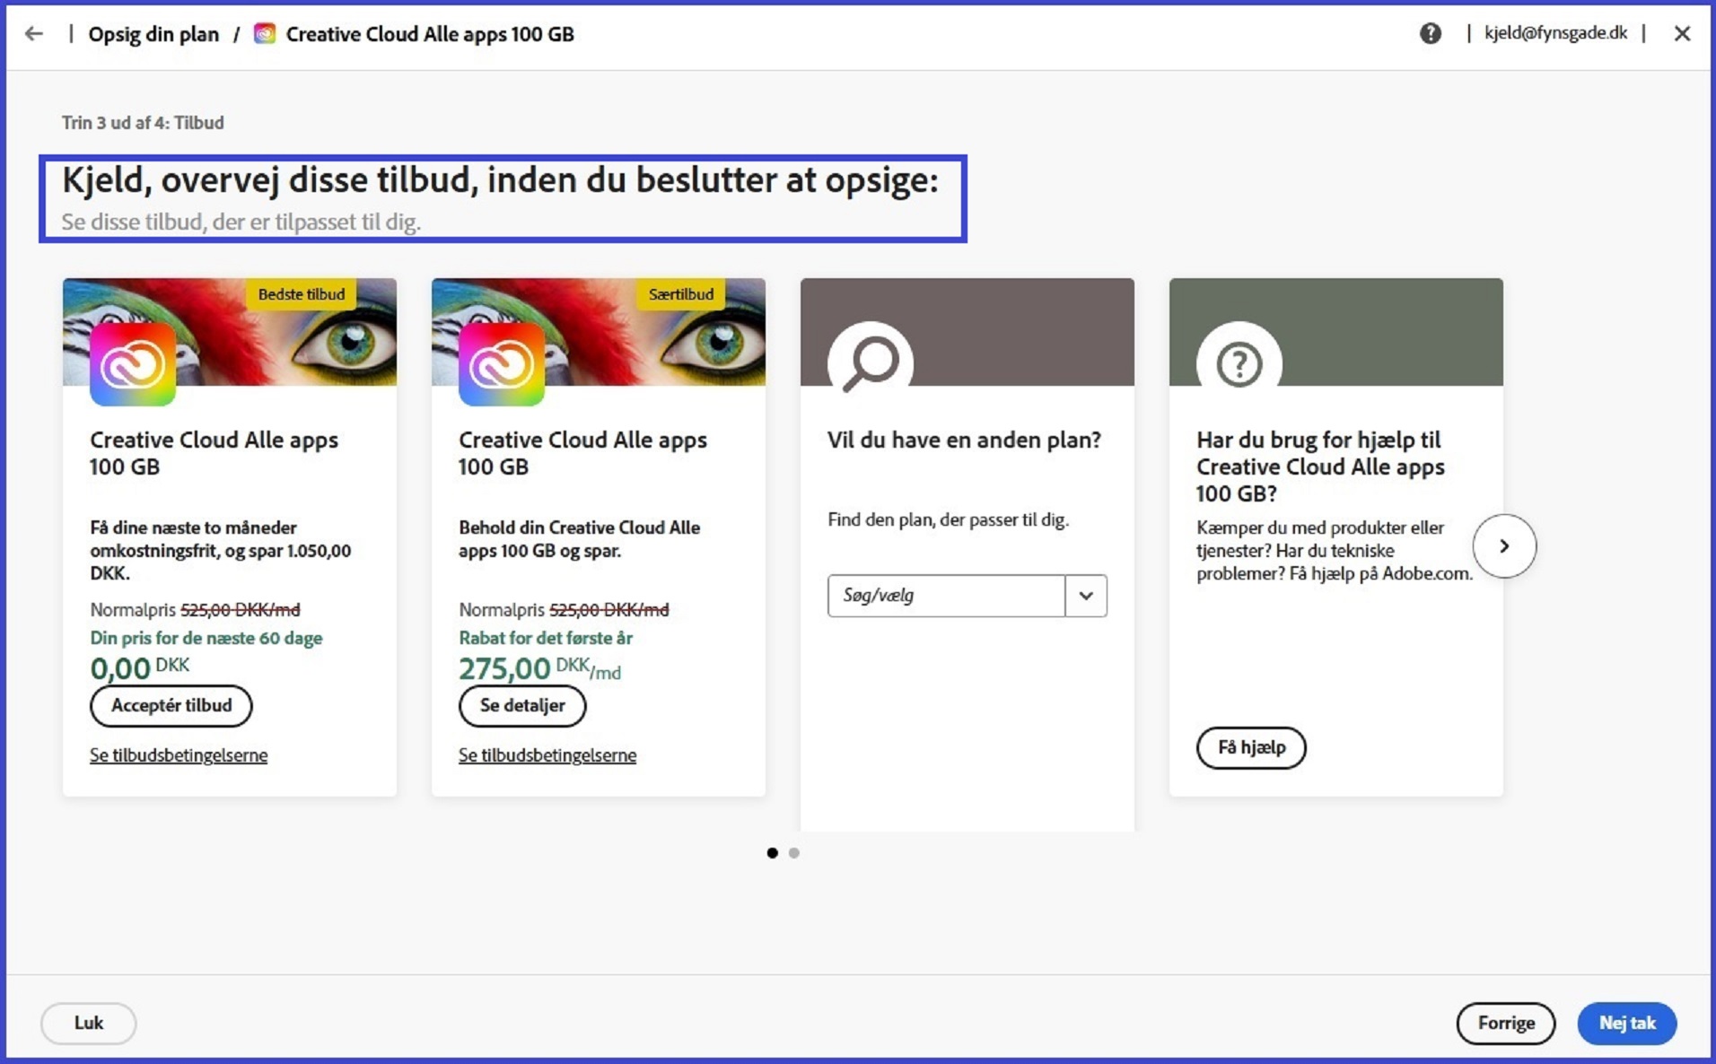1716x1064 pixels.
Task: Go to previous step with Forrige
Action: tap(1506, 1023)
